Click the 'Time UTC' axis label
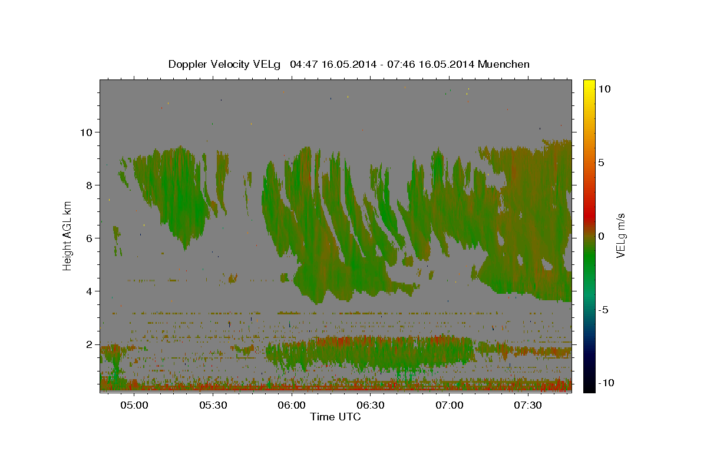The image size is (707, 471). [335, 417]
